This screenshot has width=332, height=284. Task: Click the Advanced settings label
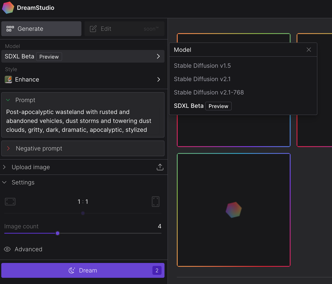(x=29, y=249)
